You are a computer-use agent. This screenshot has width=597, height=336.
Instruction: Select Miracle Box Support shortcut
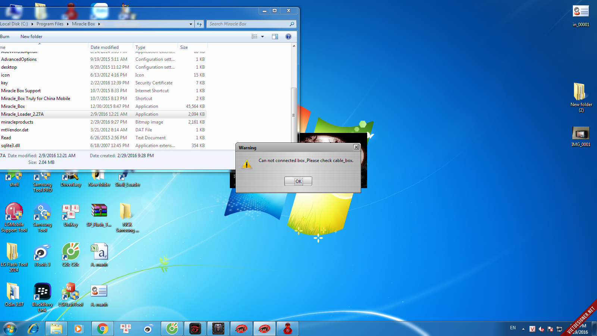103,91
